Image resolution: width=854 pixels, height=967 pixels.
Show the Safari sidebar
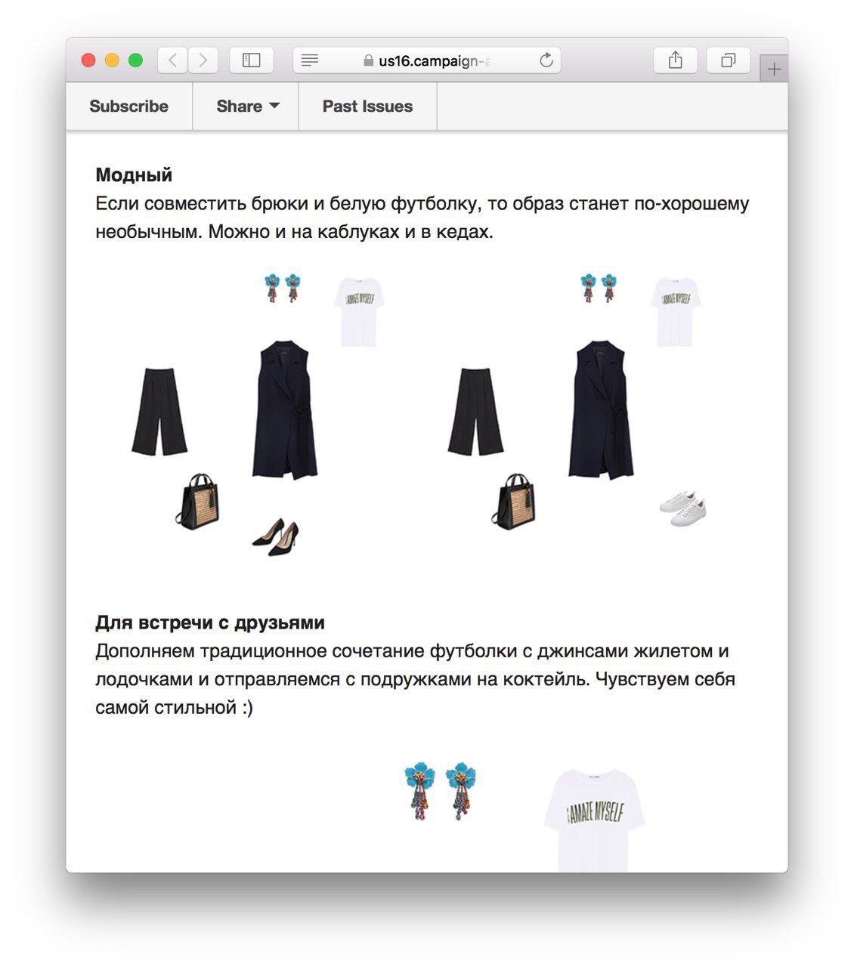tap(251, 60)
